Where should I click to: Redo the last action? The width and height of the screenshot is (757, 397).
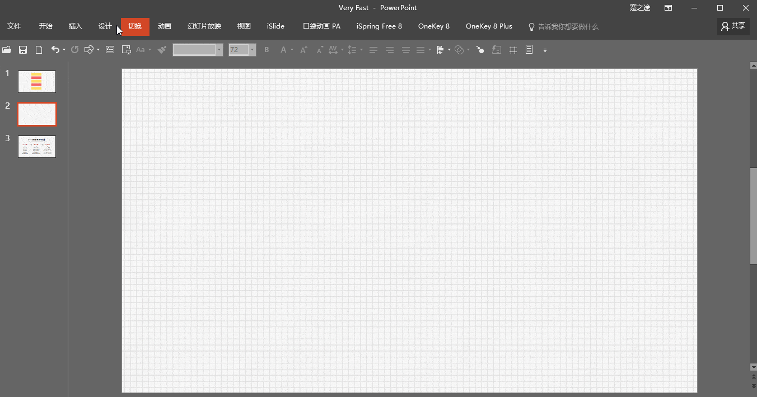coord(74,50)
